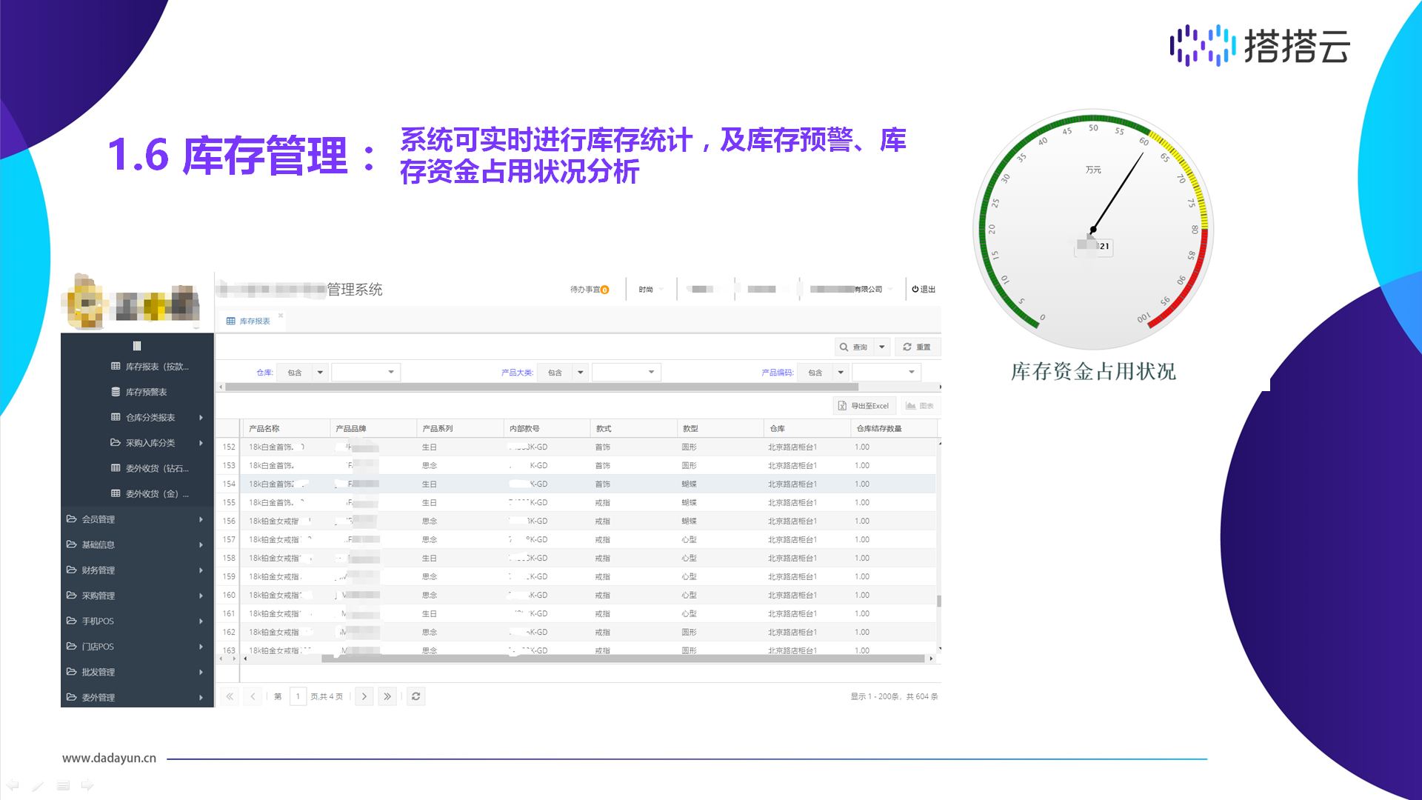1422x800 pixels.
Task: Open the 产品大类 value combo box
Action: coord(626,373)
